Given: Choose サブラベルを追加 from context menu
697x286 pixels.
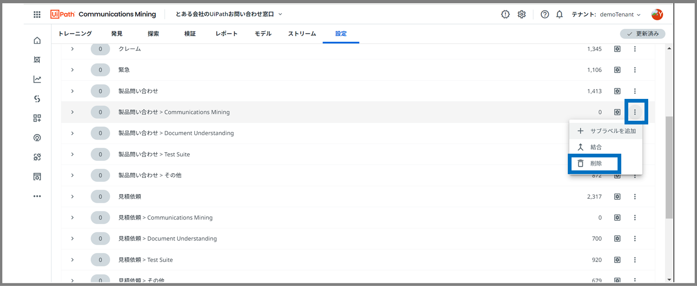Looking at the screenshot, I should (x=606, y=131).
